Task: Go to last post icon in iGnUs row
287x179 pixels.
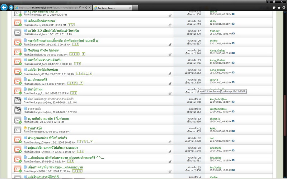Action: pos(233,24)
